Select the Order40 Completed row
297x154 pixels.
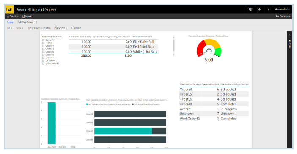(x=214, y=104)
